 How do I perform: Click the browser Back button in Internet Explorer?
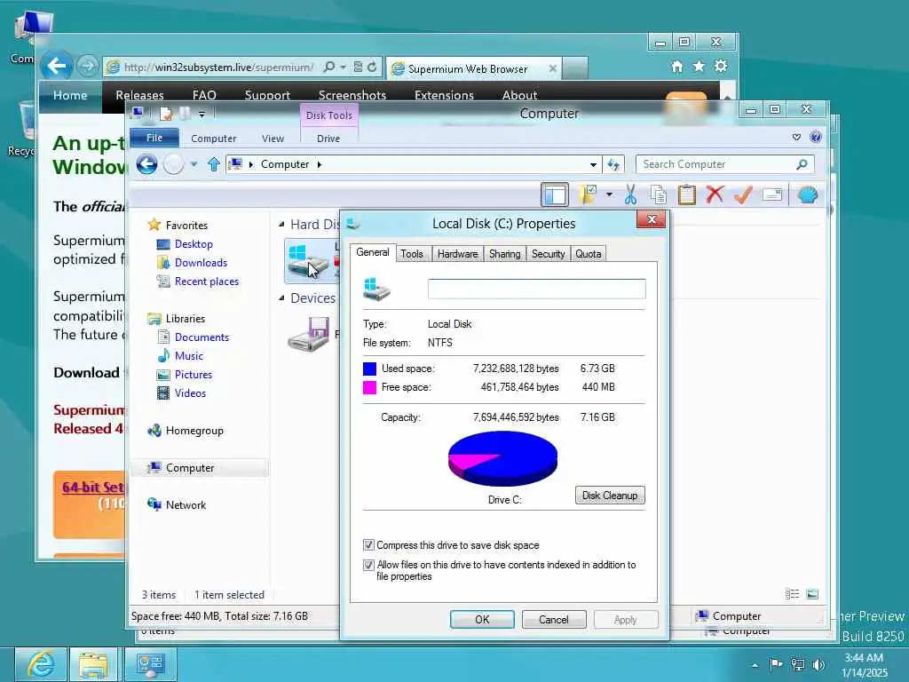56,66
